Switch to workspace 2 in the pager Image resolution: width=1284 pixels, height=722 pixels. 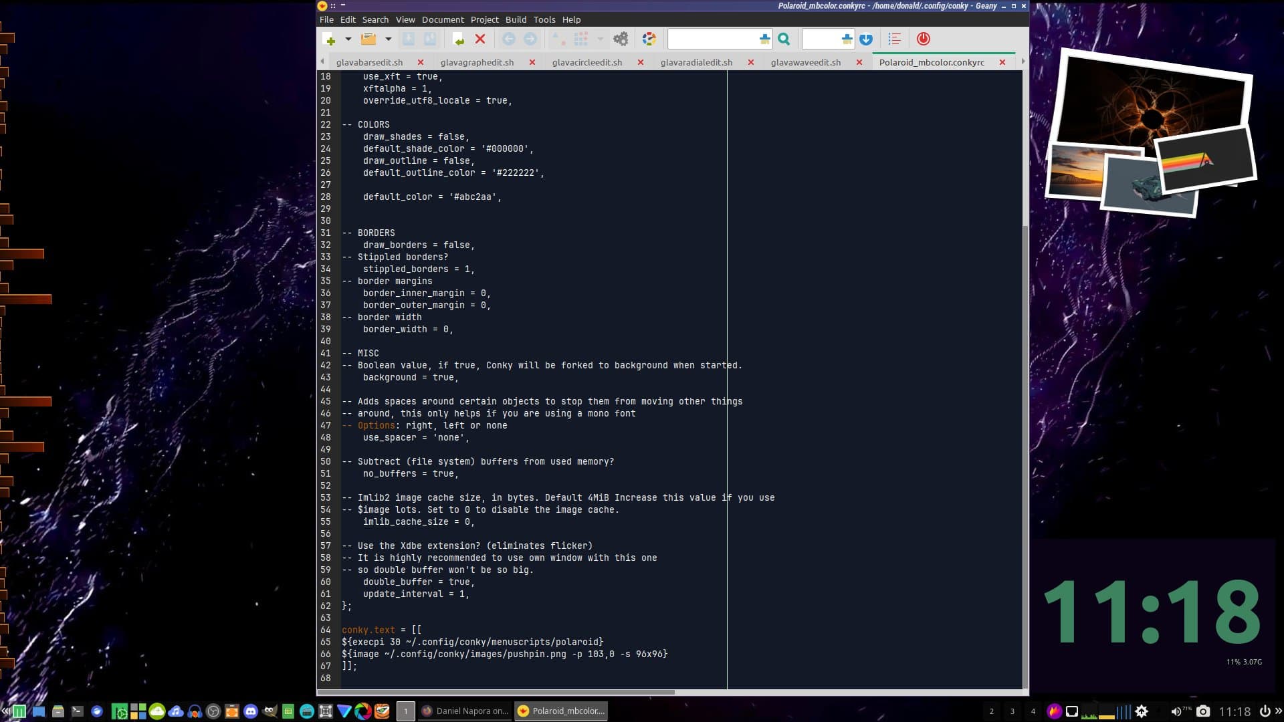coord(992,711)
